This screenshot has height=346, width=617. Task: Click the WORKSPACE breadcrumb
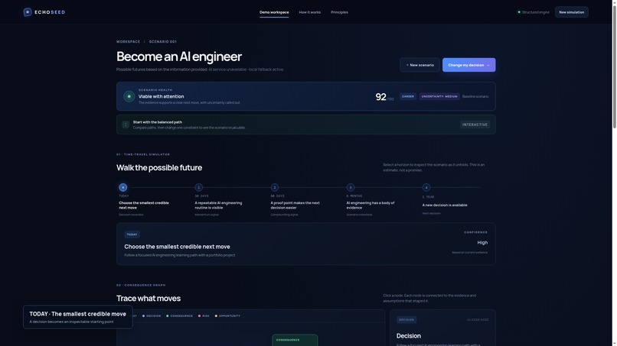click(129, 42)
